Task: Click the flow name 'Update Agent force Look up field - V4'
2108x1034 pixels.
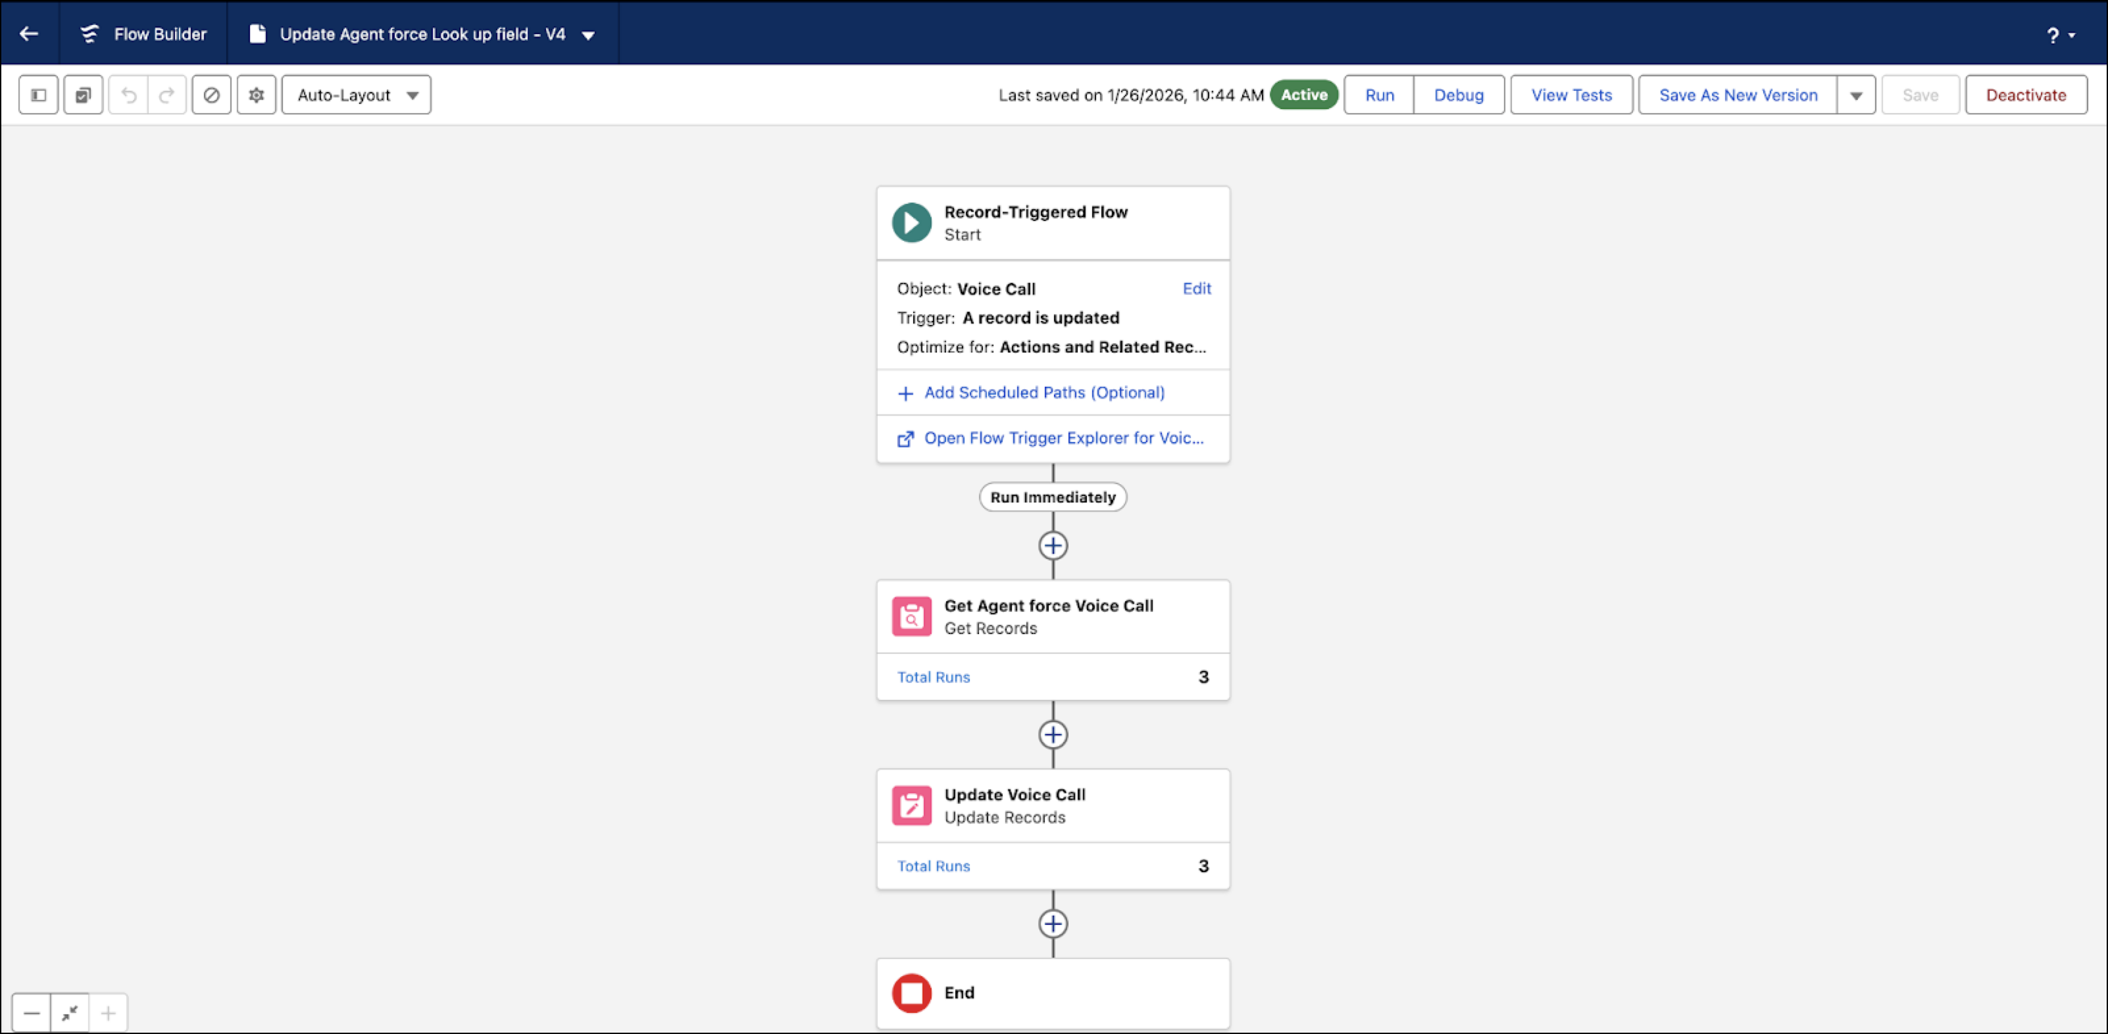Action: [x=422, y=34]
